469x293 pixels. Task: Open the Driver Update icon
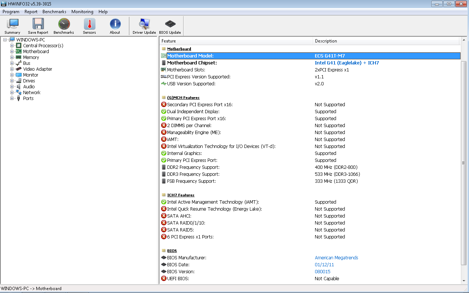coord(144,24)
